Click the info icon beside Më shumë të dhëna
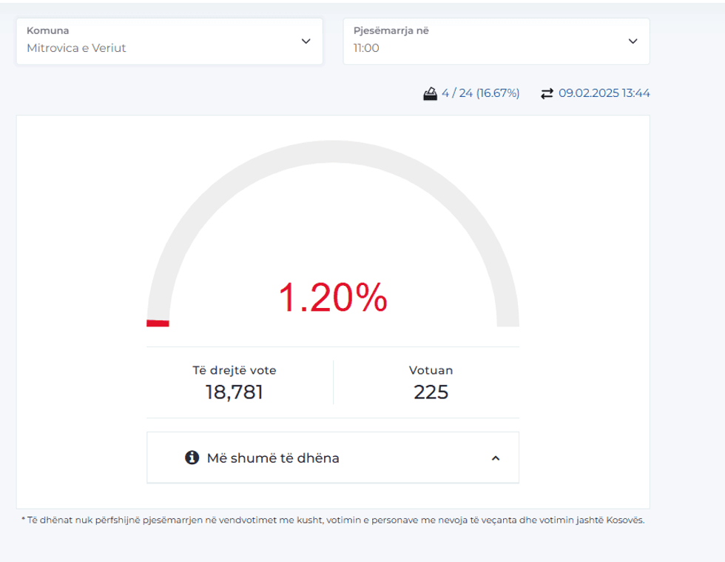The height and width of the screenshot is (562, 725). click(192, 458)
